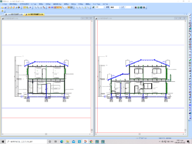Screen dimensions: 192x144
Task: Select the cyan filled polygon tool
Action: (x=190, y=28)
